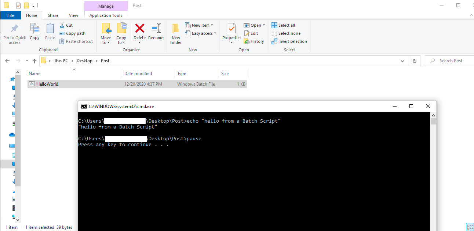Expand the Open dropdown arrow
The width and height of the screenshot is (474, 231).
click(x=264, y=26)
